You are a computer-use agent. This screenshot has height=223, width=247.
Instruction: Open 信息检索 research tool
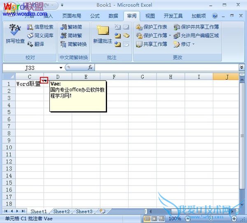coord(40,27)
